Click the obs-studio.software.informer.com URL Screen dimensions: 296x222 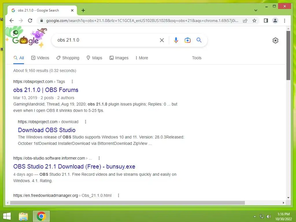tap(53, 158)
